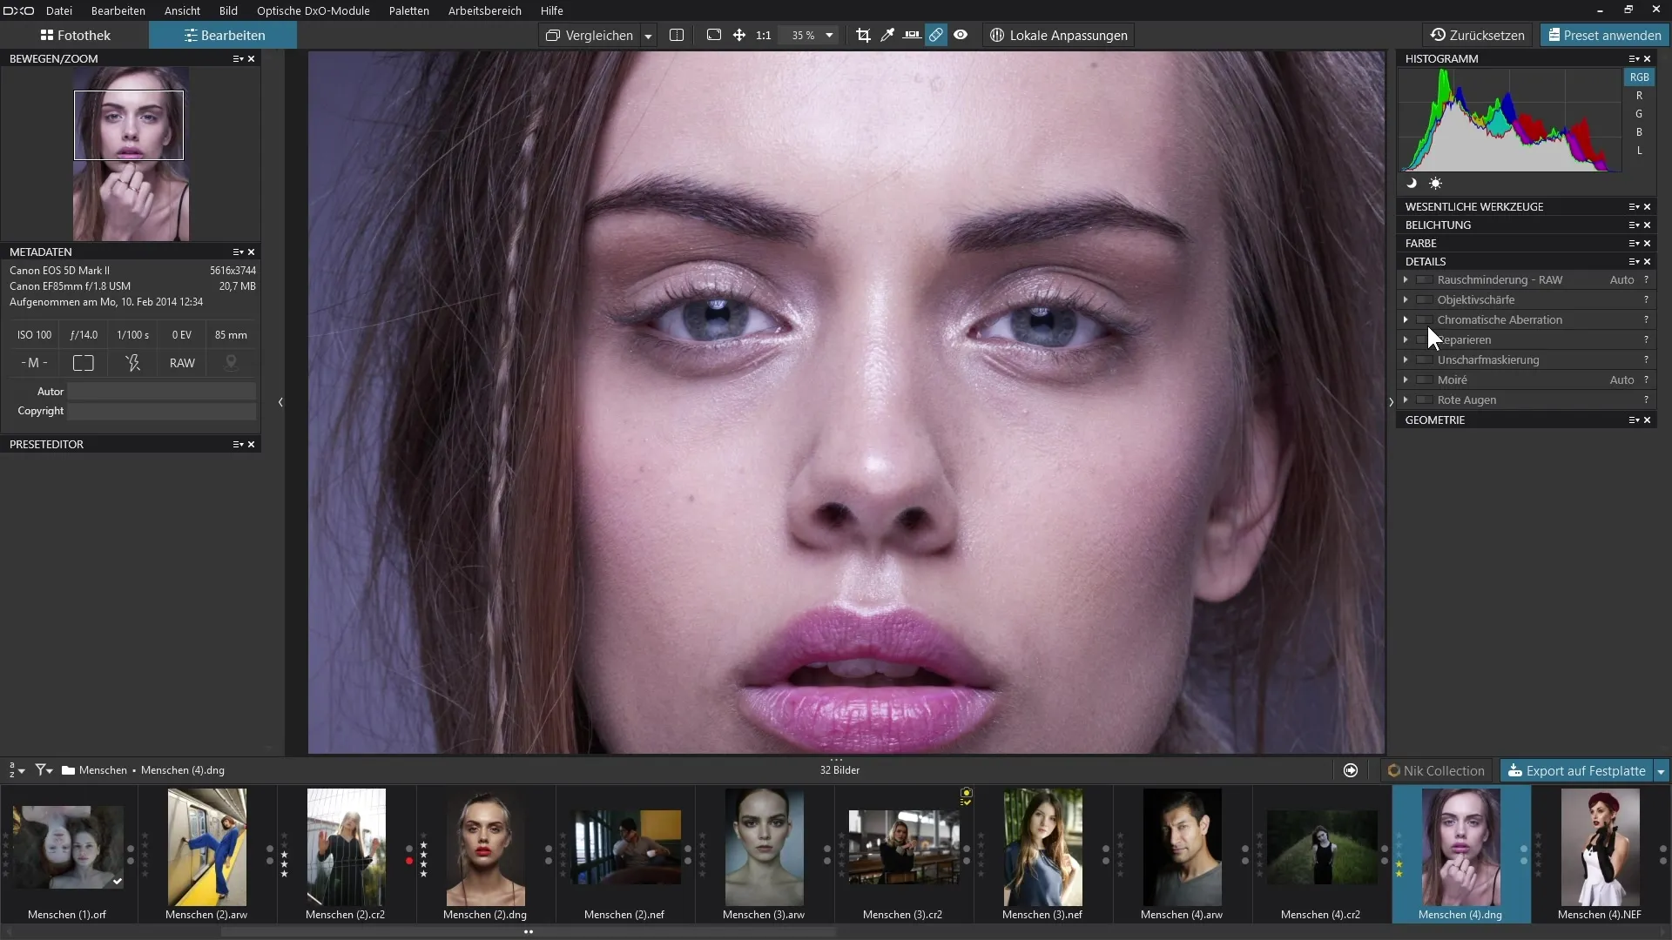This screenshot has width=1672, height=940.
Task: Select the L luminance histogram channel
Action: coord(1639,151)
